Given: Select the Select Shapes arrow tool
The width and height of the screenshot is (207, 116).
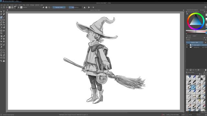Looking at the screenshot, I should tap(1, 12).
